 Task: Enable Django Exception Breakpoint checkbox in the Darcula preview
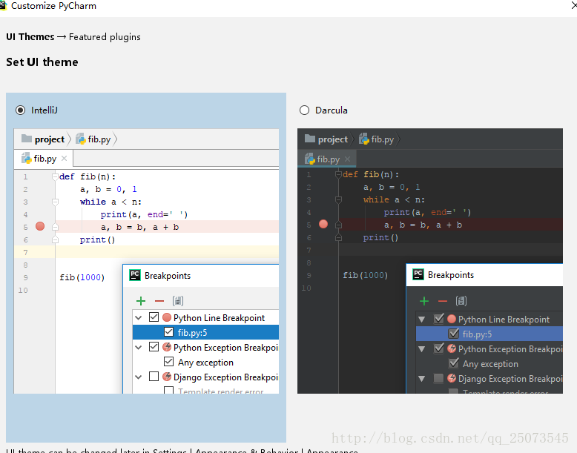pos(438,378)
